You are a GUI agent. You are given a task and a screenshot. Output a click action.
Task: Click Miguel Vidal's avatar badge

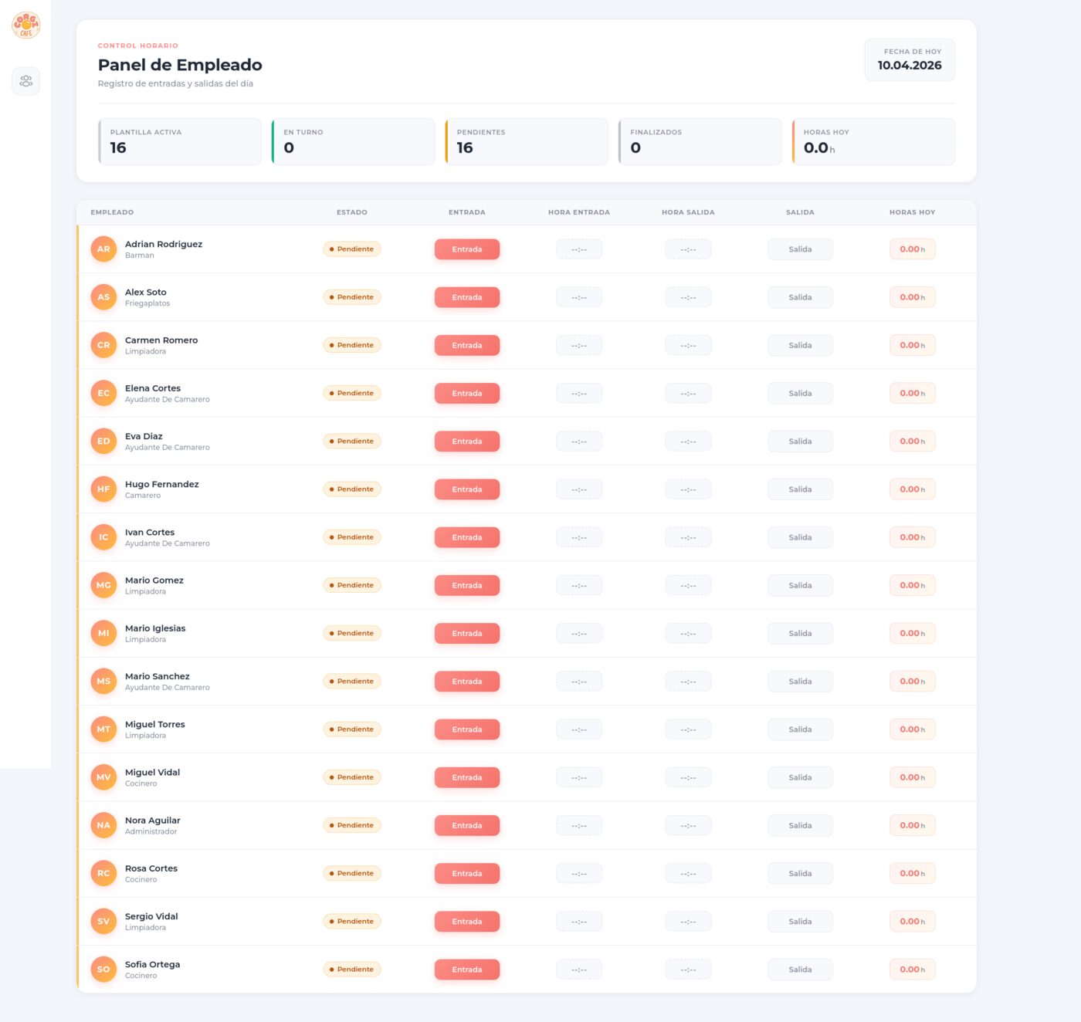pyautogui.click(x=103, y=777)
